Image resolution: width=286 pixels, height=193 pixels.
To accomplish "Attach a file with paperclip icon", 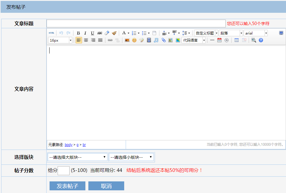I will 163,40.
